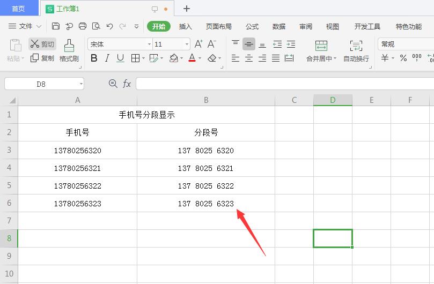Switch to View (视图) tab
The height and width of the screenshot is (284, 434).
(x=333, y=27)
